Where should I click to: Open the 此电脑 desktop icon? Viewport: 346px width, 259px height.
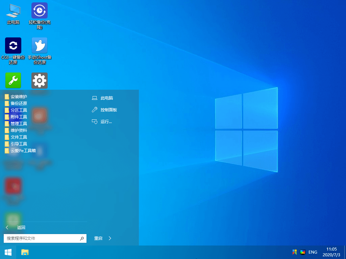[x=13, y=11]
